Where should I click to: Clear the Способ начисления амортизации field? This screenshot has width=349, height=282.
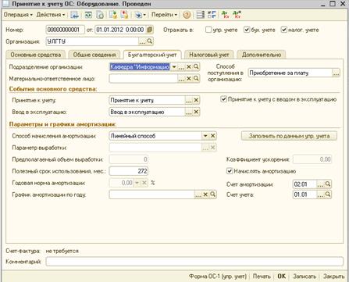[x=212, y=136]
